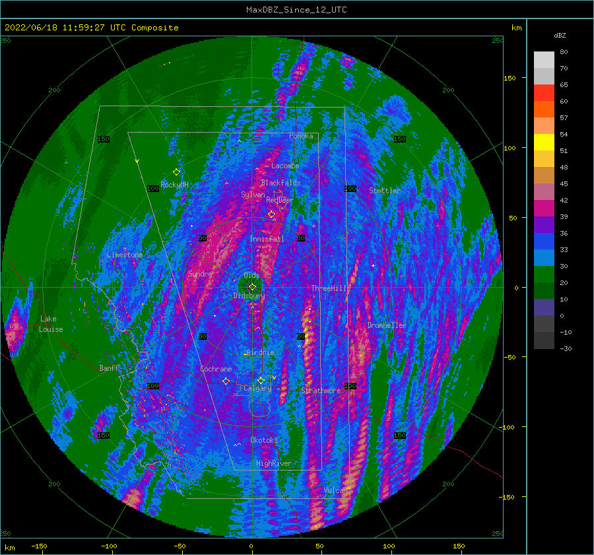594x555 pixels.
Task: Click the Limestone label
Action: click(x=125, y=255)
